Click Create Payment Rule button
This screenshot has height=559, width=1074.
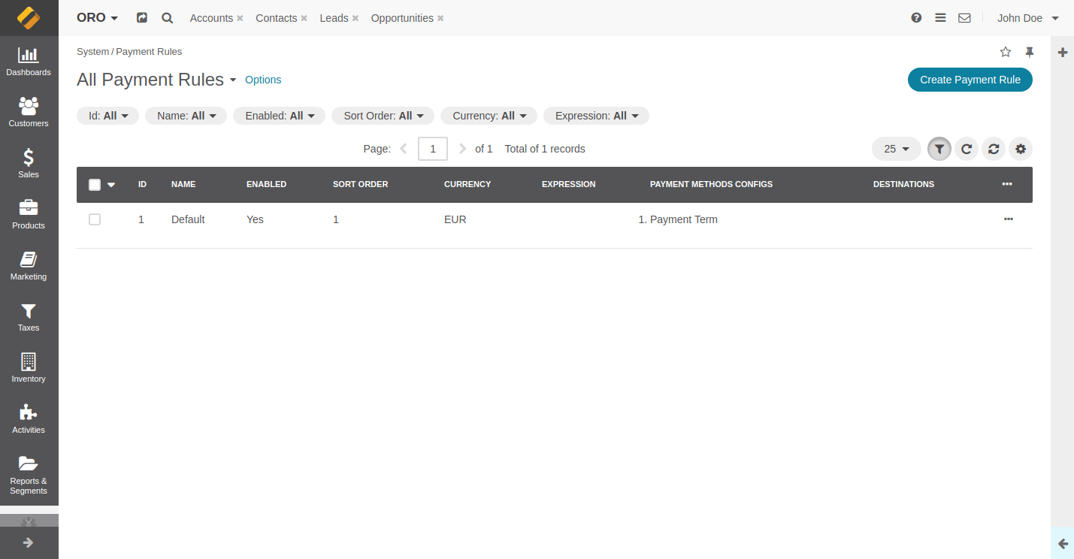(970, 80)
